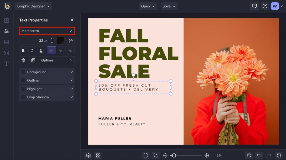Image resolution: width=286 pixels, height=160 pixels.
Task: Click the Undo arrow icon
Action: click(x=259, y=155)
